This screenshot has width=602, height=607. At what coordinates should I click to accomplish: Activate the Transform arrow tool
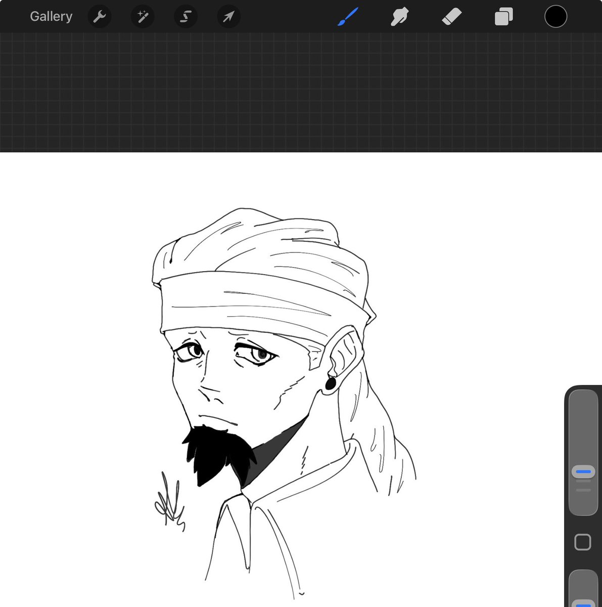pyautogui.click(x=228, y=17)
